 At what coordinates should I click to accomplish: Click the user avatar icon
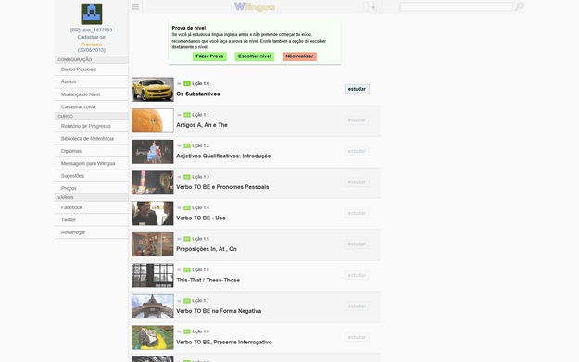tap(92, 14)
